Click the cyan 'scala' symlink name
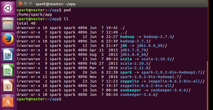The width and height of the screenshot is (213, 110). point(126,59)
